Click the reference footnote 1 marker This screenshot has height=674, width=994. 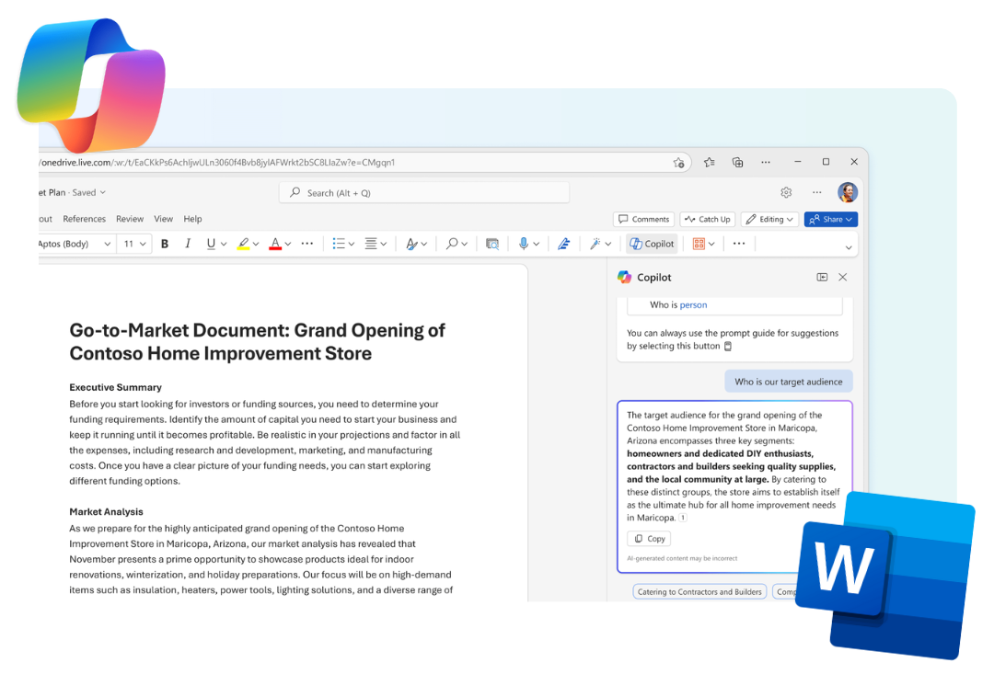tap(683, 518)
